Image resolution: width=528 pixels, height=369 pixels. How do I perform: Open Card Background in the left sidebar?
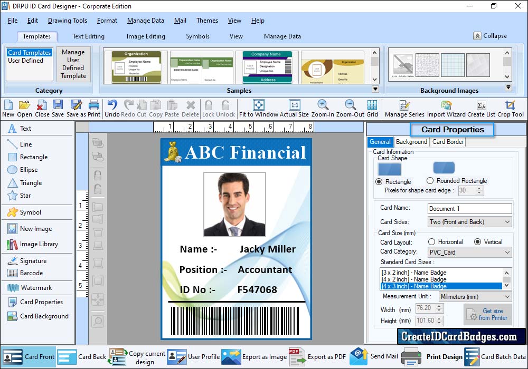(x=38, y=316)
